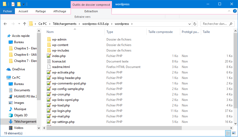Go forward with the right arrow
The height and width of the screenshot is (137, 238).
point(13,24)
